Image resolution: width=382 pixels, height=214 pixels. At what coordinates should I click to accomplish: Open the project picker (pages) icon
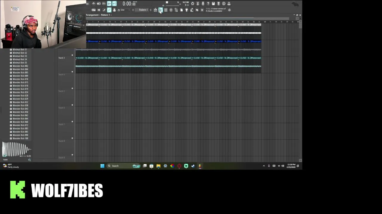(181, 10)
